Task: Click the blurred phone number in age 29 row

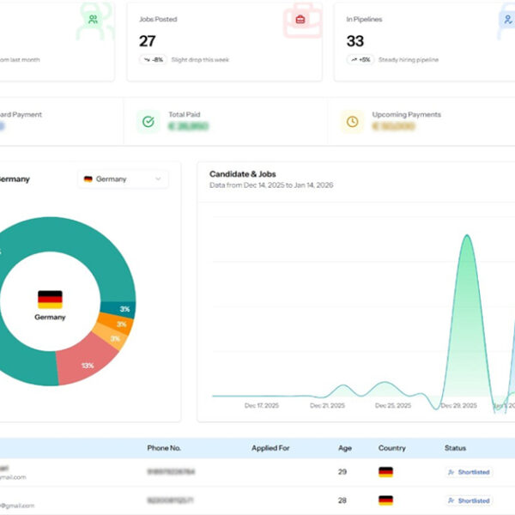Action: tap(171, 472)
